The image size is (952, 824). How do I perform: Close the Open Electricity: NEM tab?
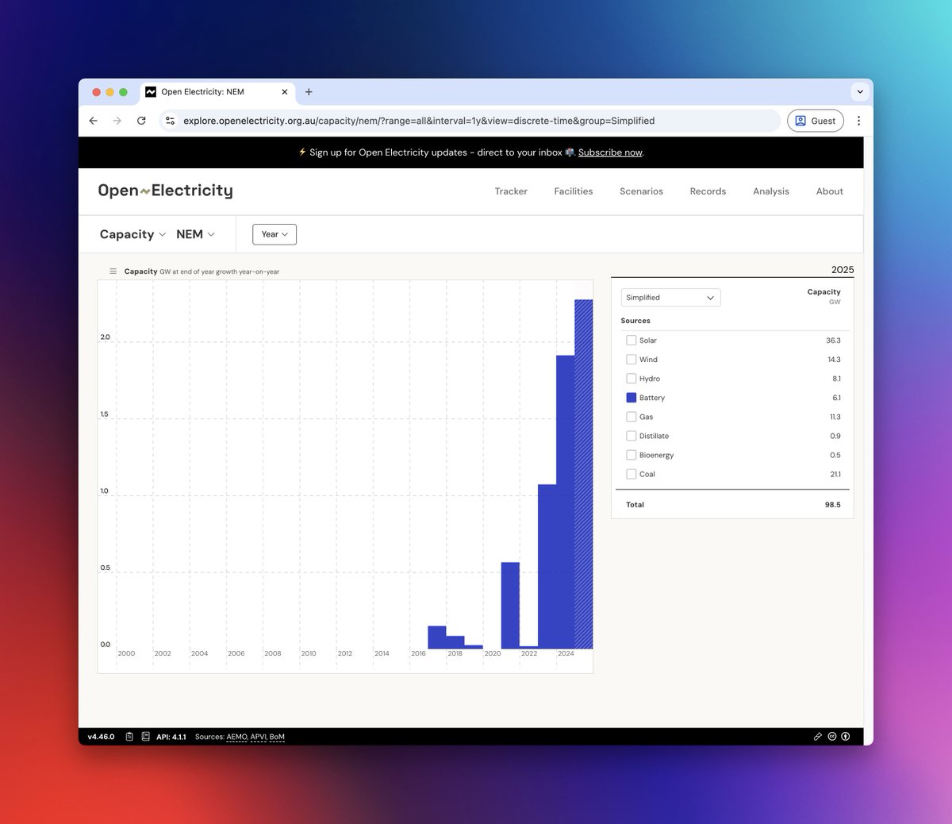285,92
